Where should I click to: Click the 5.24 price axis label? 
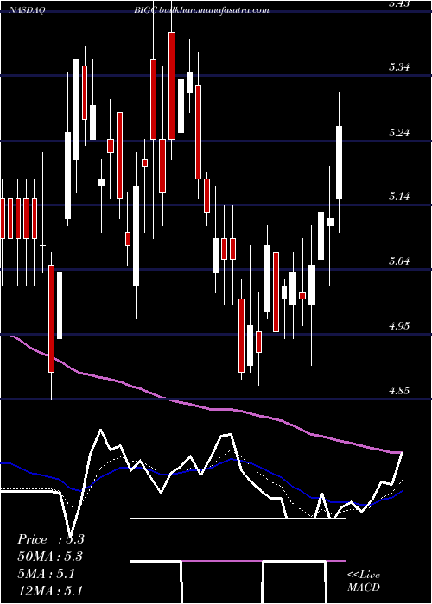click(x=399, y=133)
